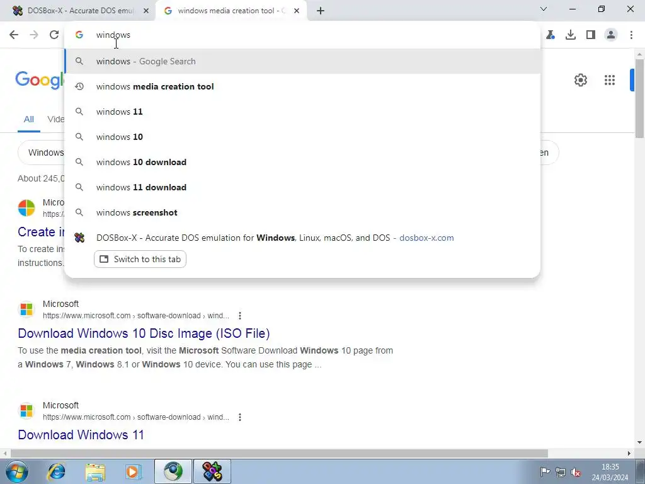This screenshot has width=645, height=484.
Task: Open Chrome Labs flask icon
Action: click(x=551, y=35)
